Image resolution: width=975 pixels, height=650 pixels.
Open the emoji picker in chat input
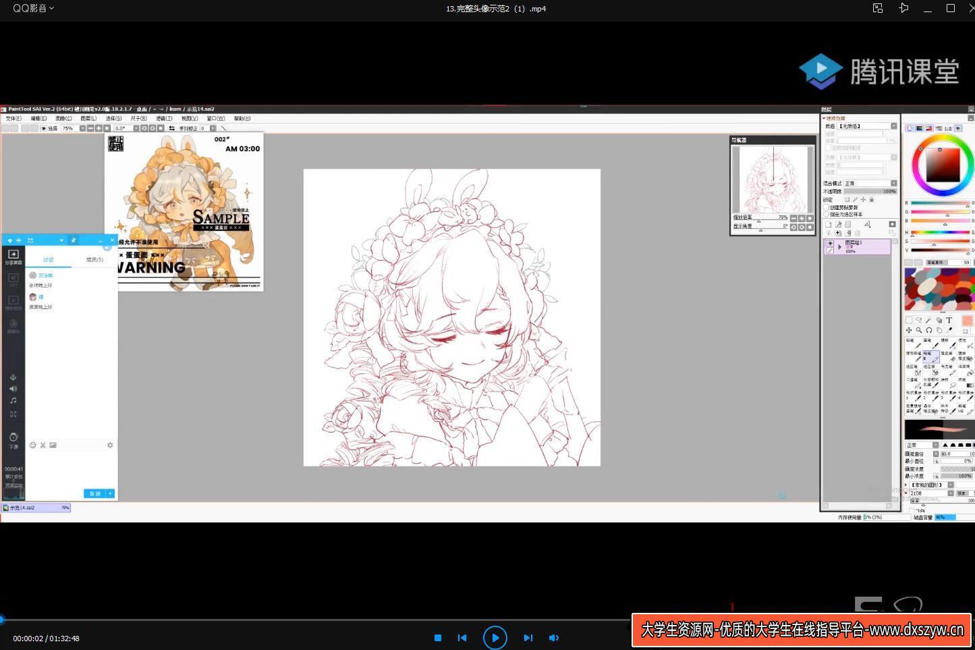pos(32,445)
